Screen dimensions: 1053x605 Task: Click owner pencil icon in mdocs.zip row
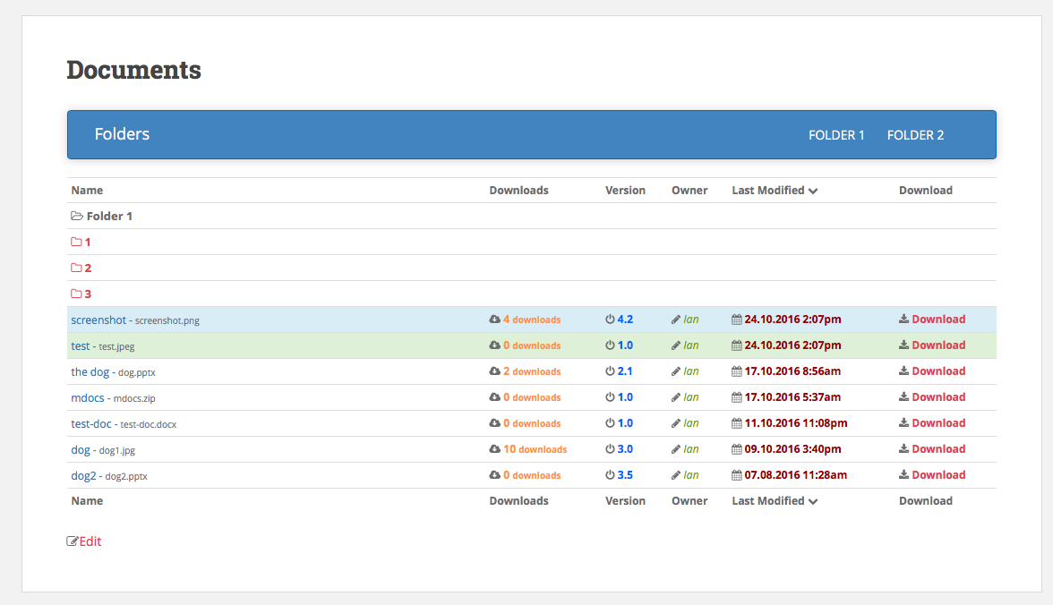point(676,397)
